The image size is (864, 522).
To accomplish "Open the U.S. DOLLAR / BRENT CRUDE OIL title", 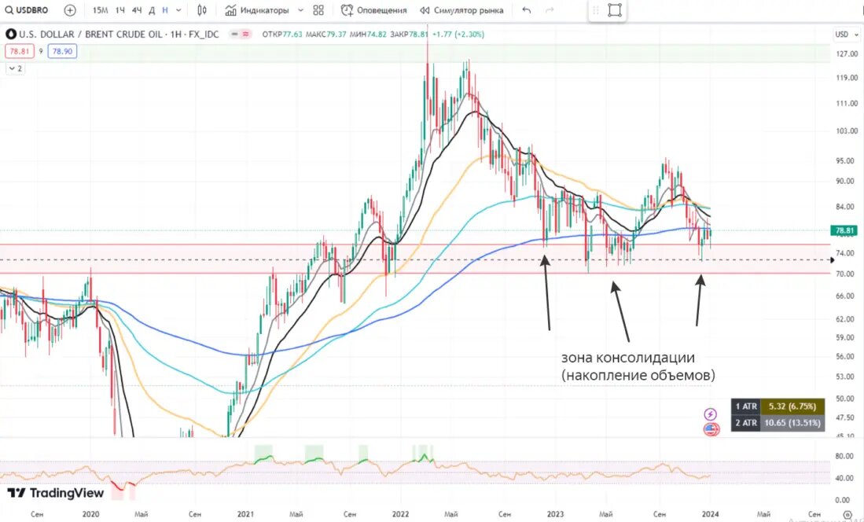I will coord(119,34).
